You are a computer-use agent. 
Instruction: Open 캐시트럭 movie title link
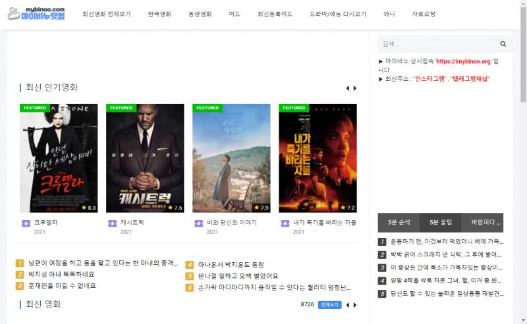132,222
